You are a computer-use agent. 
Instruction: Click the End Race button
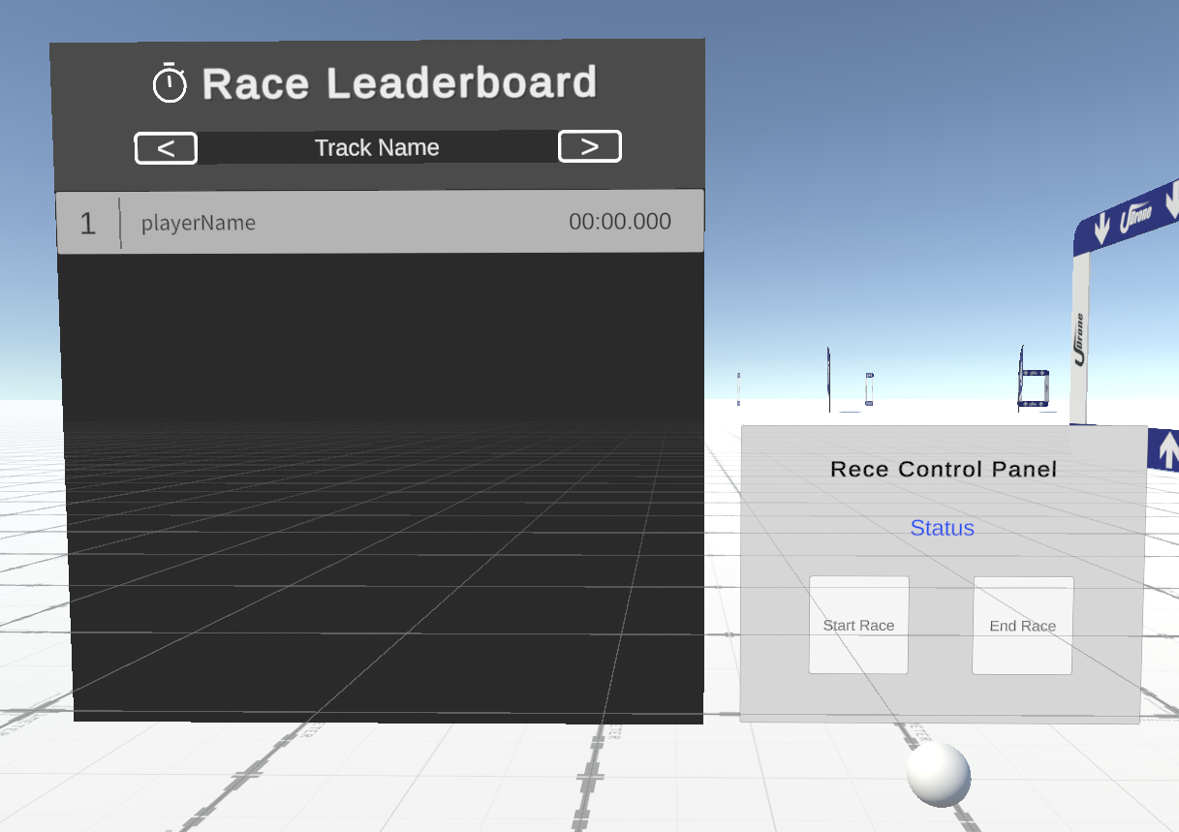point(1023,626)
